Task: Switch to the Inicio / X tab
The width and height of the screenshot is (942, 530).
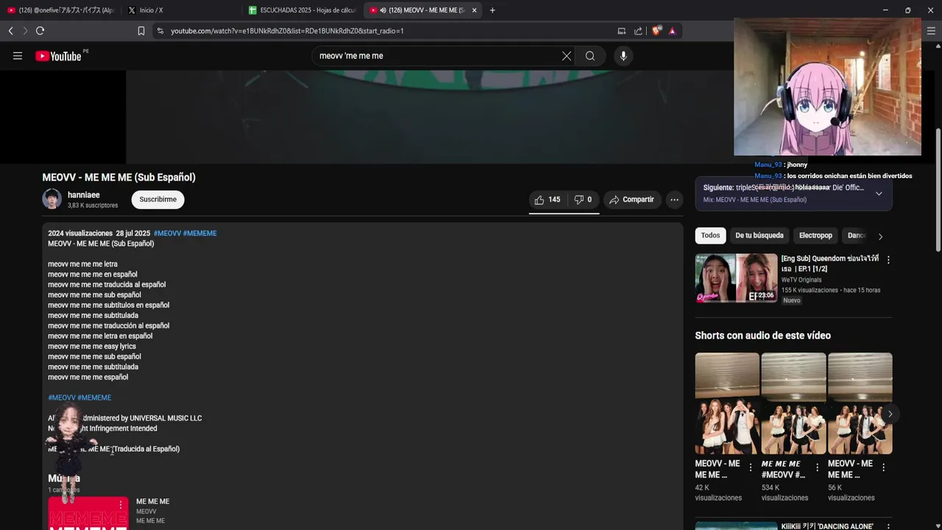Action: [180, 10]
